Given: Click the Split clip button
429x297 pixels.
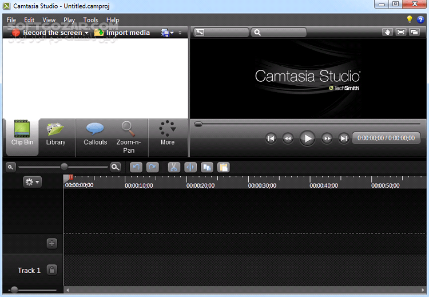Looking at the screenshot, I should point(190,167).
